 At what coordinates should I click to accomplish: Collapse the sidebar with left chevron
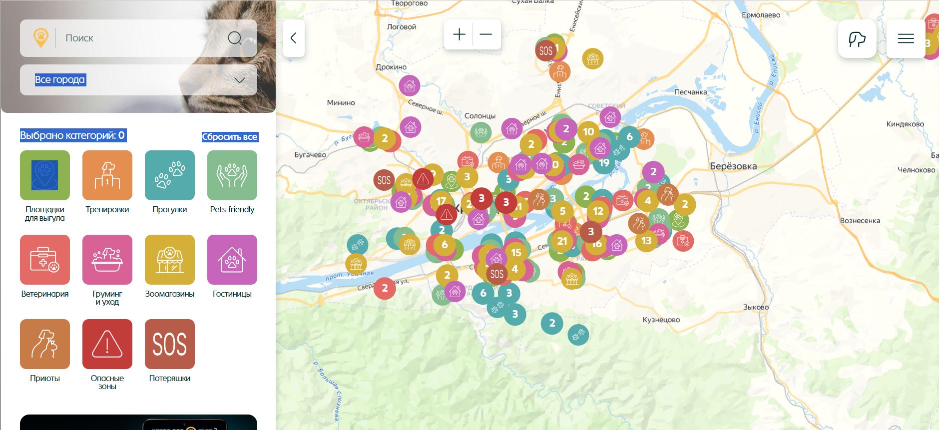pyautogui.click(x=294, y=38)
